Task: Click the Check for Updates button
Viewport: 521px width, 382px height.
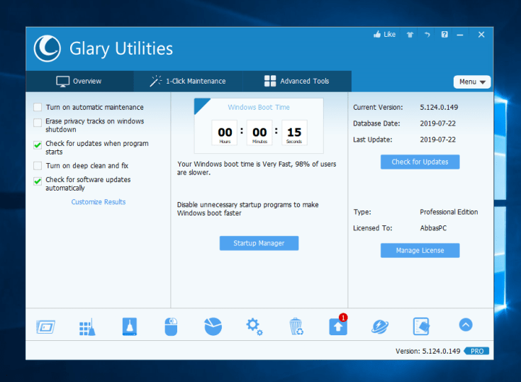Action: click(x=420, y=162)
